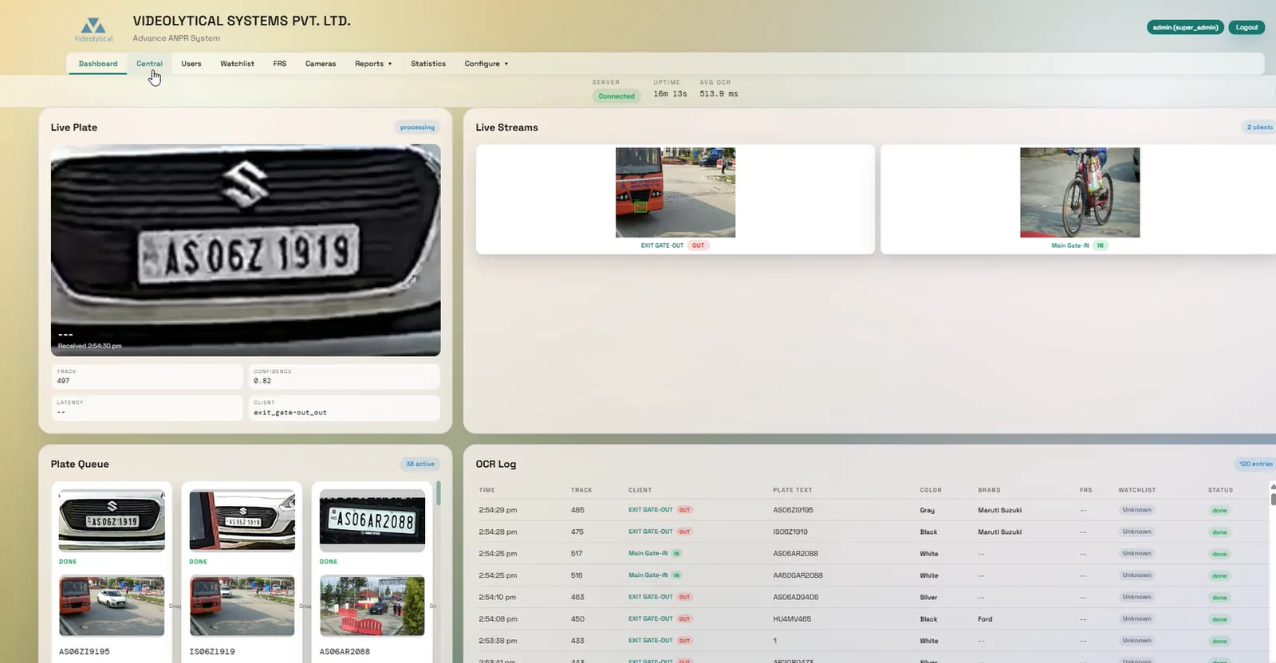Click the CONFIDENCE value 0.82
Viewport: 1276px width, 663px height.
click(262, 381)
